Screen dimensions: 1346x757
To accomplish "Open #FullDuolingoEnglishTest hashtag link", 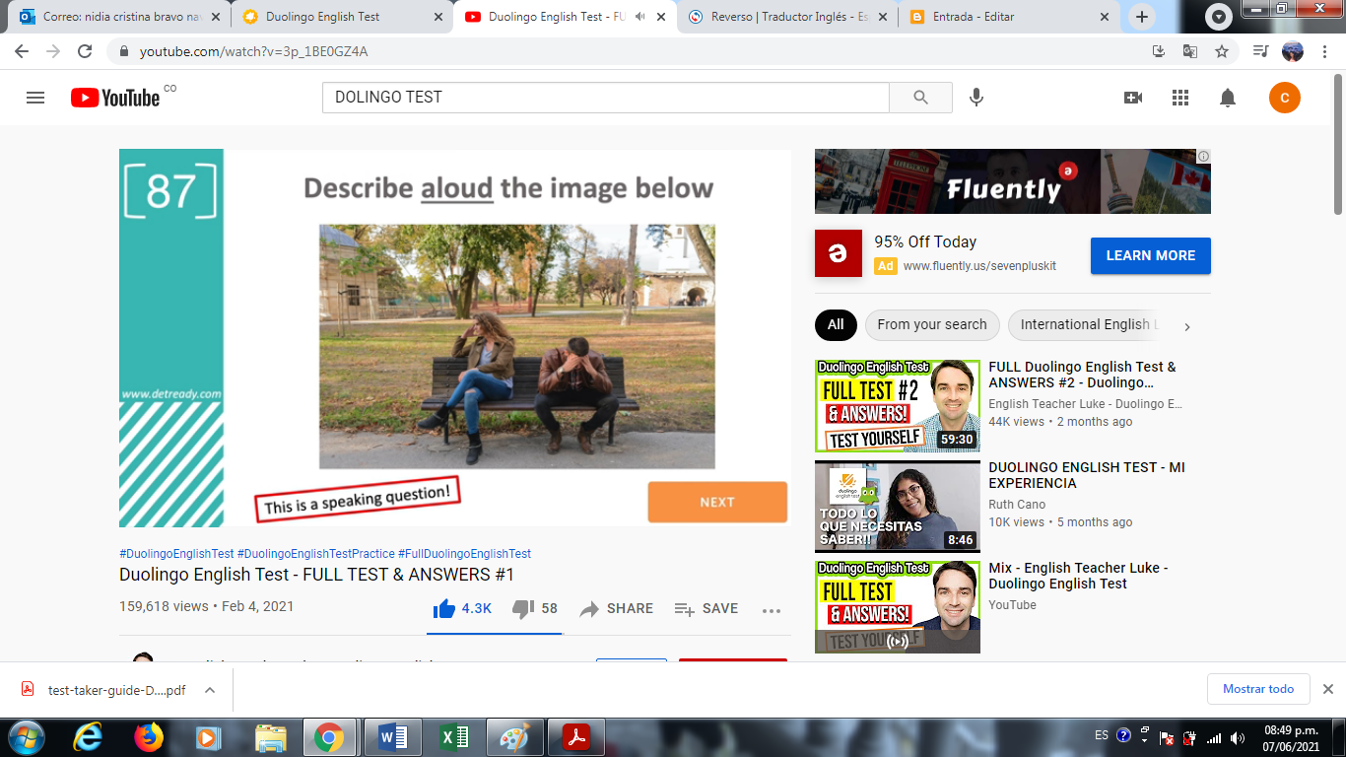I will click(x=464, y=554).
